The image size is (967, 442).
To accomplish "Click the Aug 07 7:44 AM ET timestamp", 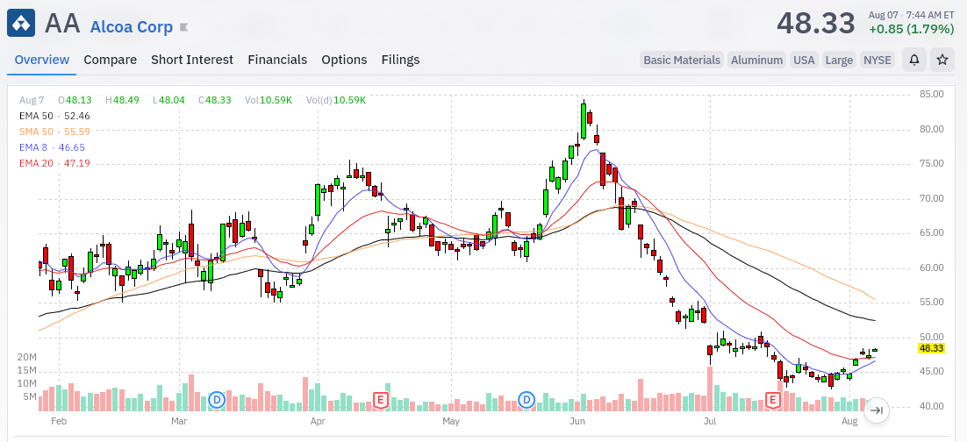I will pyautogui.click(x=911, y=14).
